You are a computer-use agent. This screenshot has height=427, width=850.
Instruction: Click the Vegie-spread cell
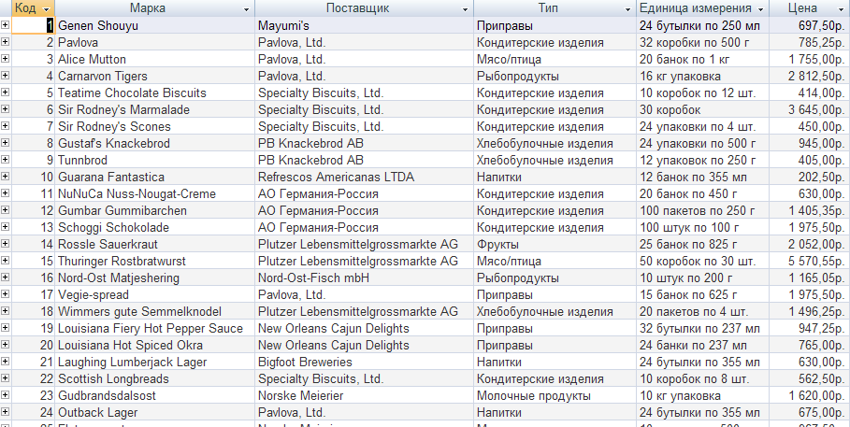(x=155, y=294)
